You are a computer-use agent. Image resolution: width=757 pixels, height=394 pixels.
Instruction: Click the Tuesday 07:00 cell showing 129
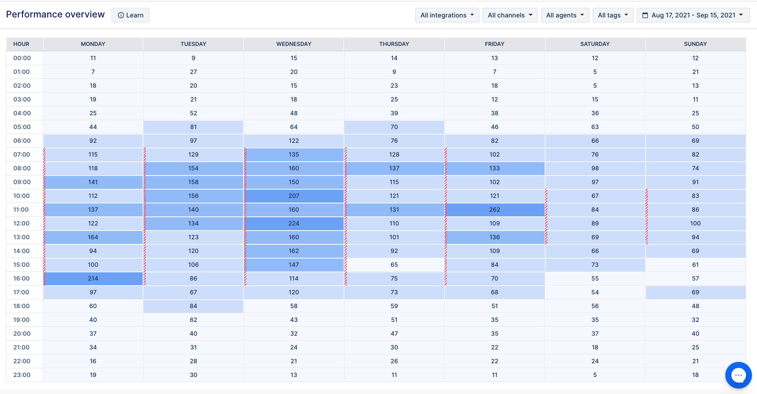click(x=194, y=154)
